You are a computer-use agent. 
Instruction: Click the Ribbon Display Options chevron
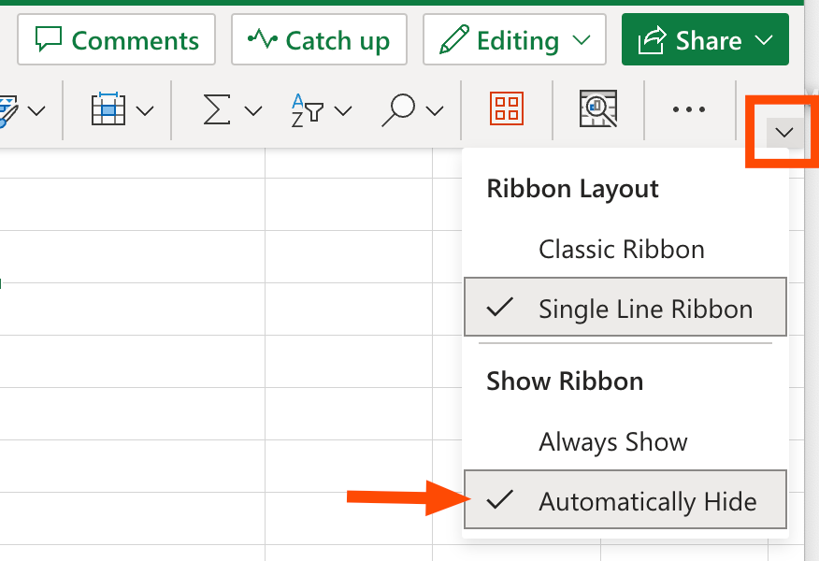[x=784, y=133]
